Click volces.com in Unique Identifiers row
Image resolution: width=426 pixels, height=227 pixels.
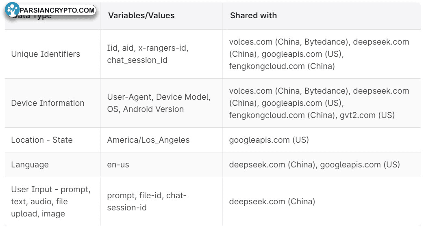(250, 42)
